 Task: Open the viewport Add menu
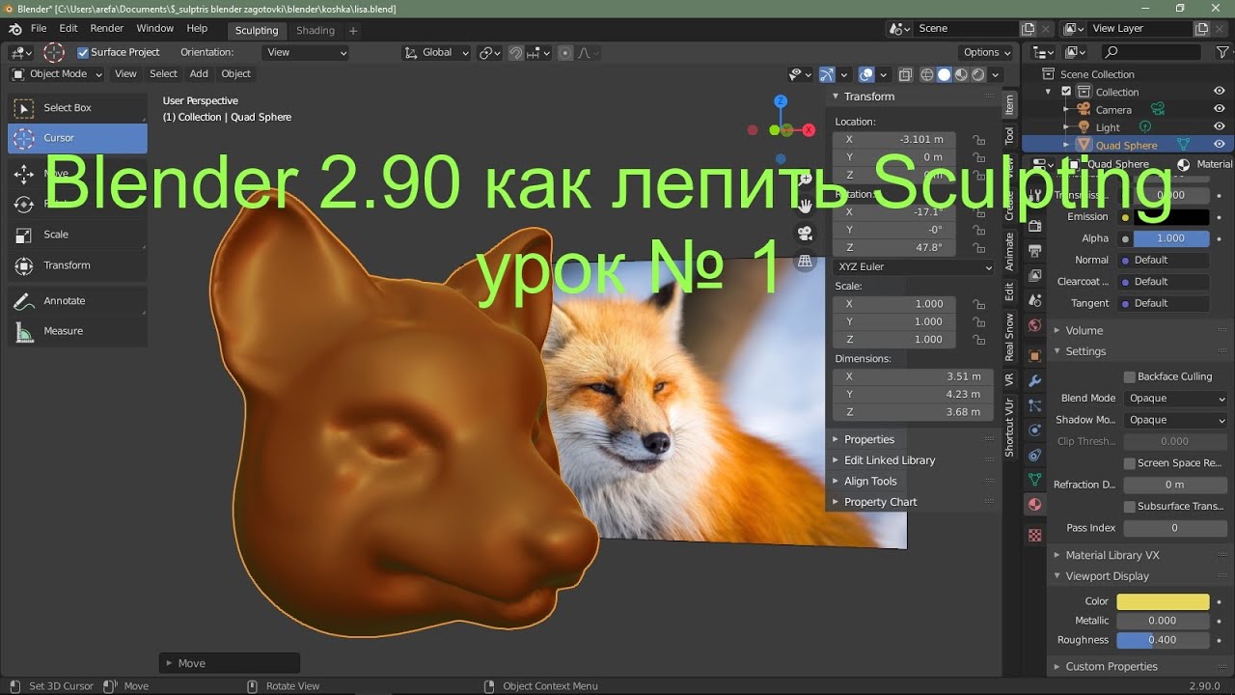[x=199, y=74]
